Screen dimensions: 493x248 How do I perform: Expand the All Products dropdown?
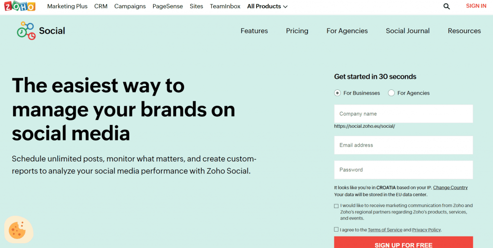(x=267, y=6)
